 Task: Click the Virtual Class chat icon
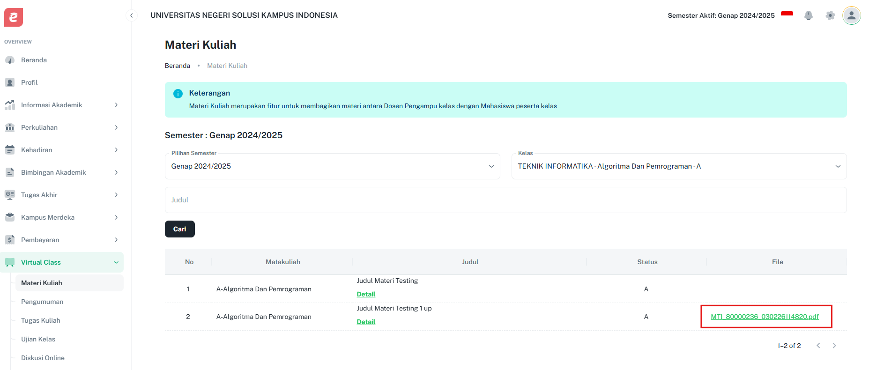[10, 262]
